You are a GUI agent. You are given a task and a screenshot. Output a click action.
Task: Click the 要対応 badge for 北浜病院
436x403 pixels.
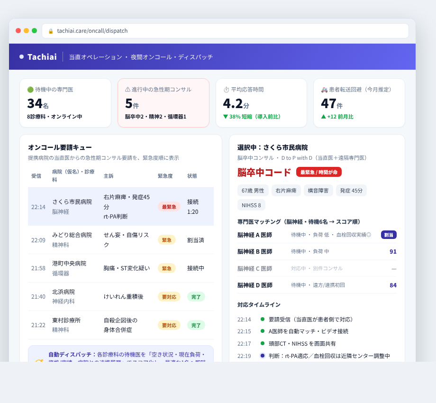(x=169, y=297)
